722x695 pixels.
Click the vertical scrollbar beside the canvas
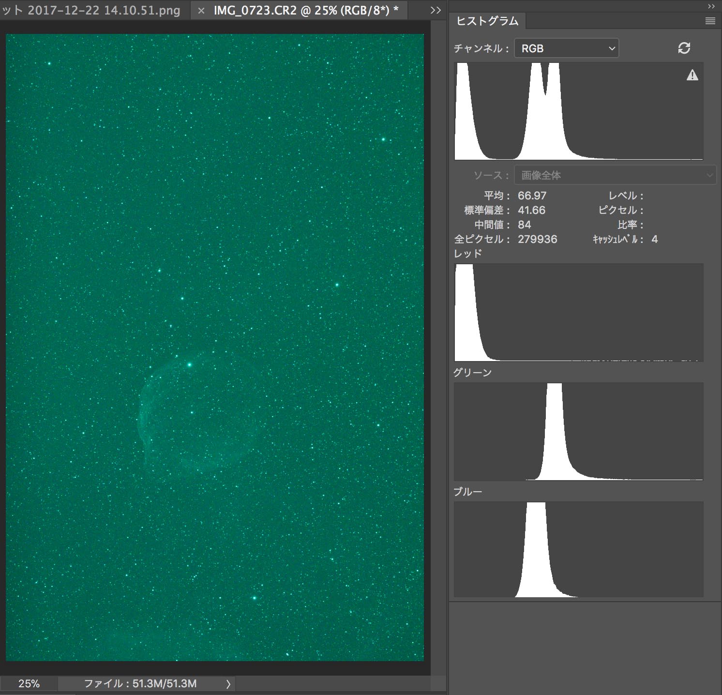438,339
